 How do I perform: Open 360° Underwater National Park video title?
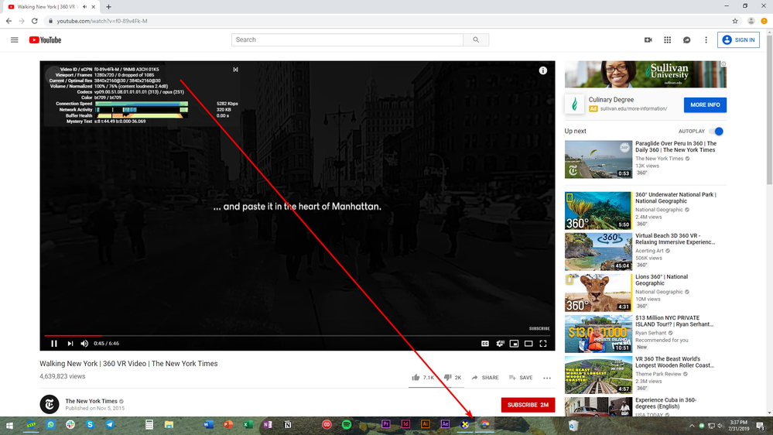676,198
